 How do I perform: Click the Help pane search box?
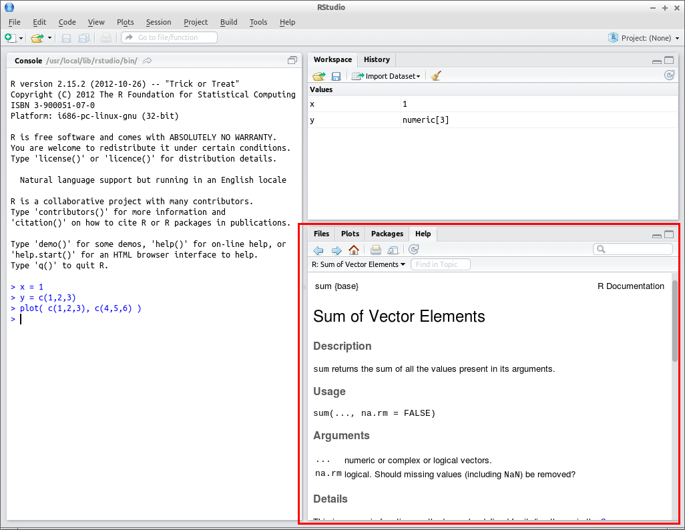[x=632, y=249]
